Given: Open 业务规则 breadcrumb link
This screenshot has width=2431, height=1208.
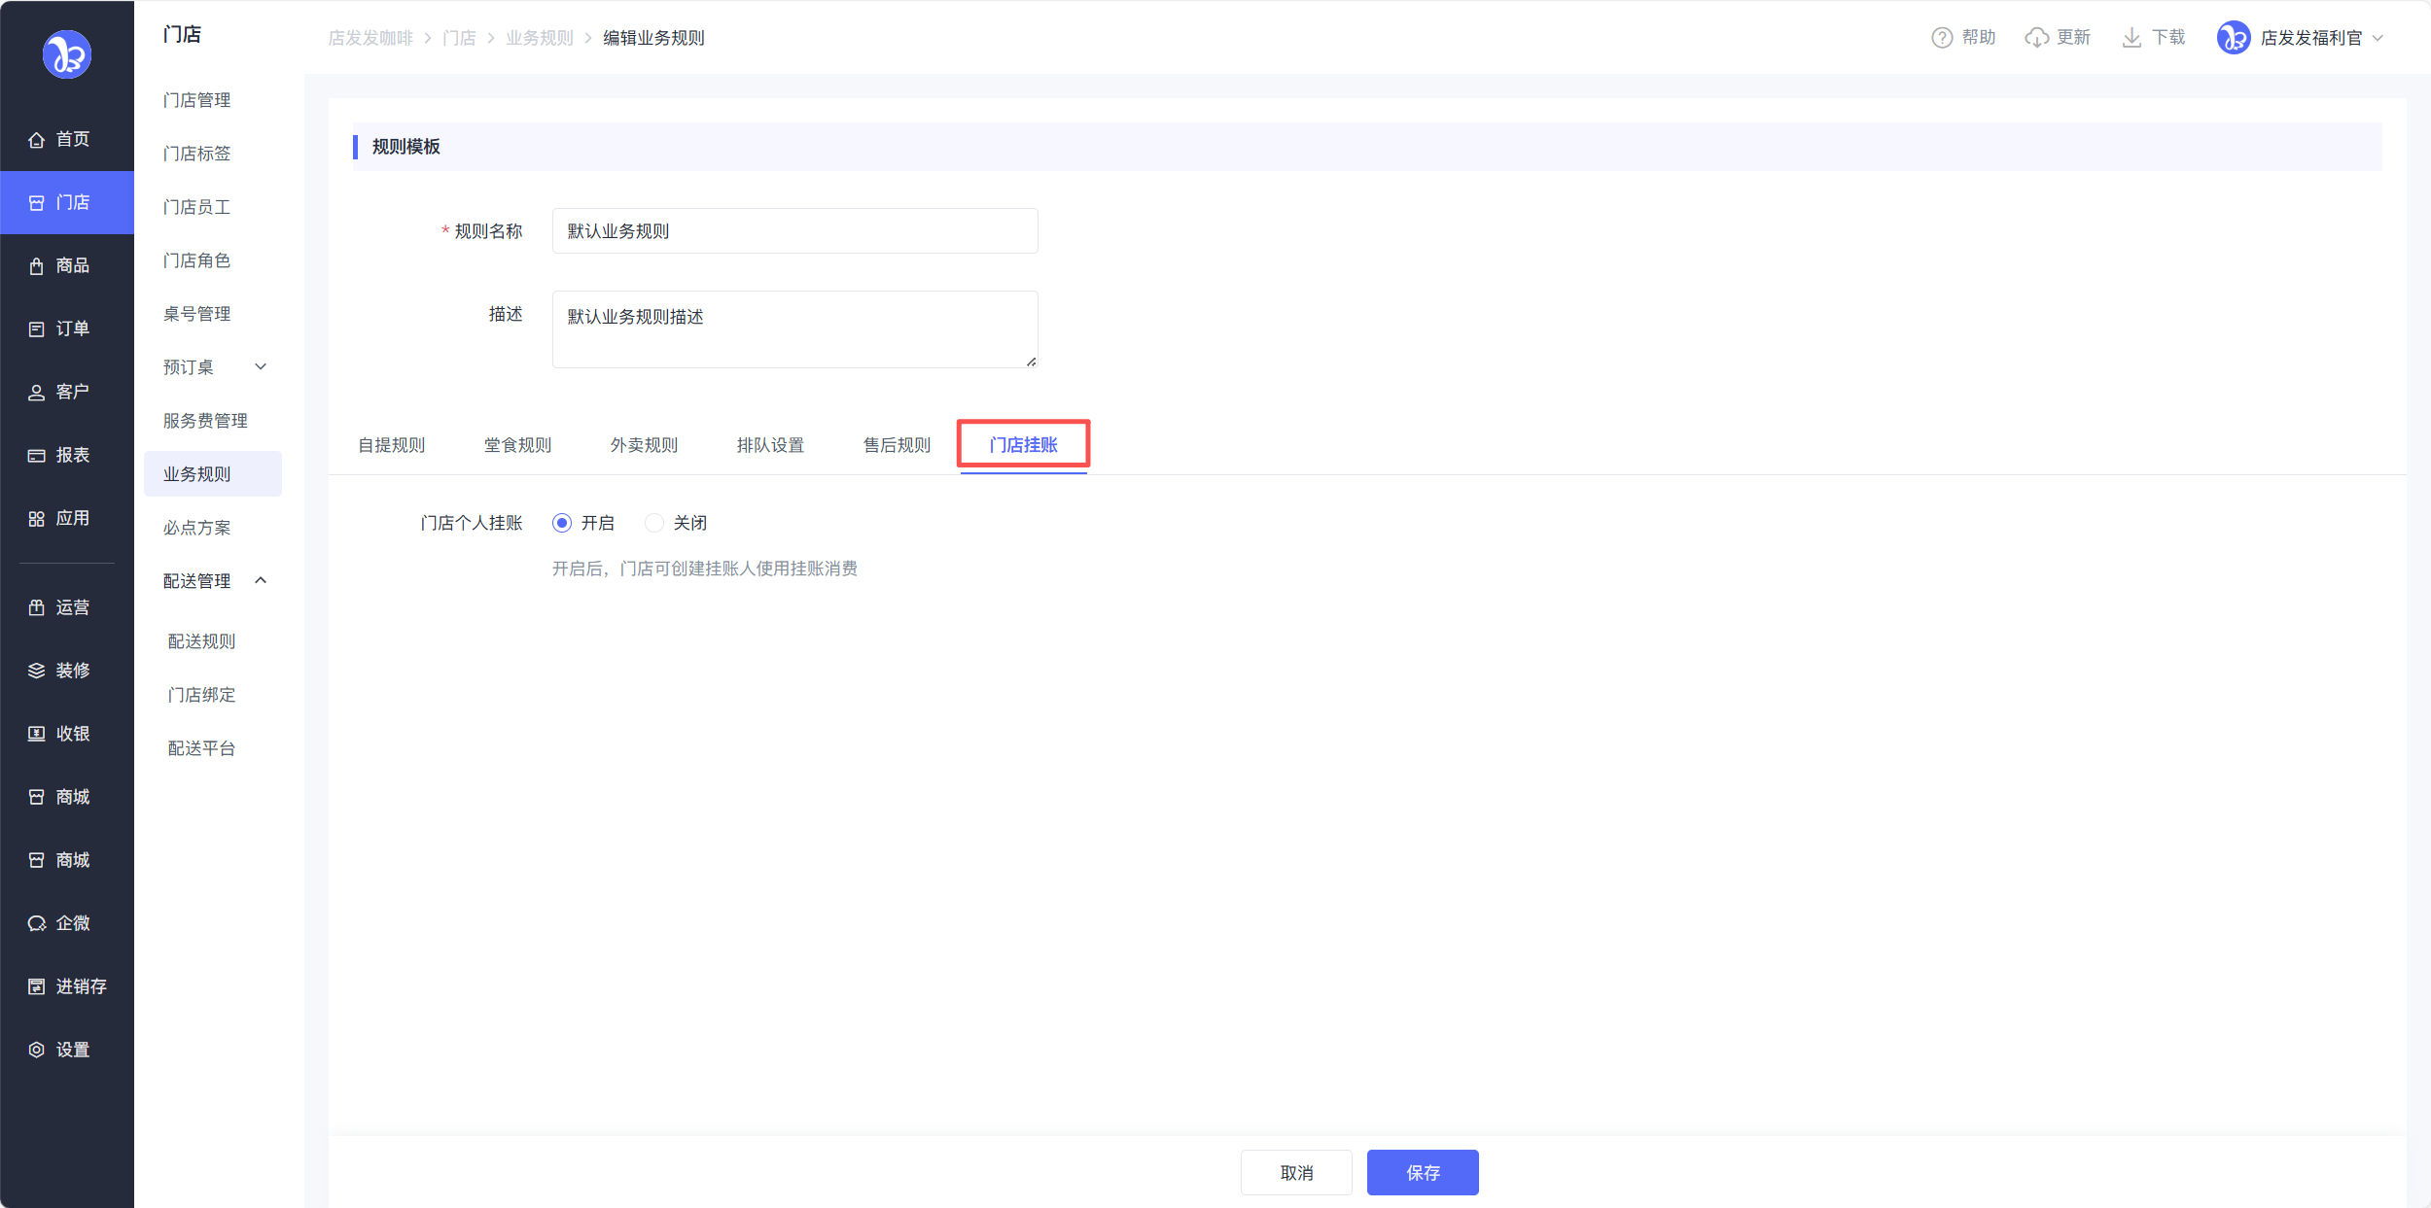Looking at the screenshot, I should [540, 38].
